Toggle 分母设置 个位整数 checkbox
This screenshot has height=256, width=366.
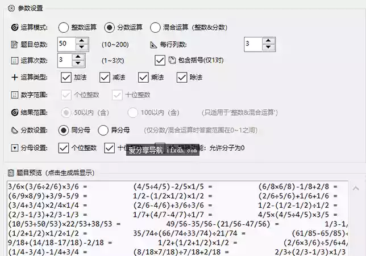64,148
